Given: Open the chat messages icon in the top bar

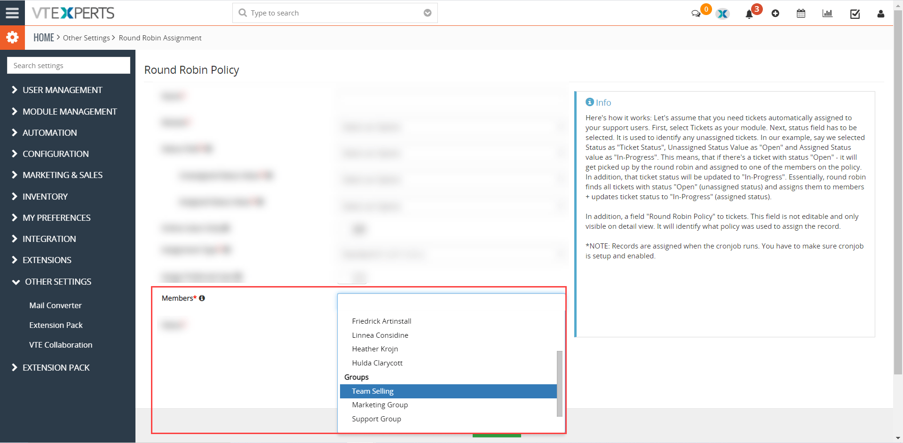Looking at the screenshot, I should (697, 14).
